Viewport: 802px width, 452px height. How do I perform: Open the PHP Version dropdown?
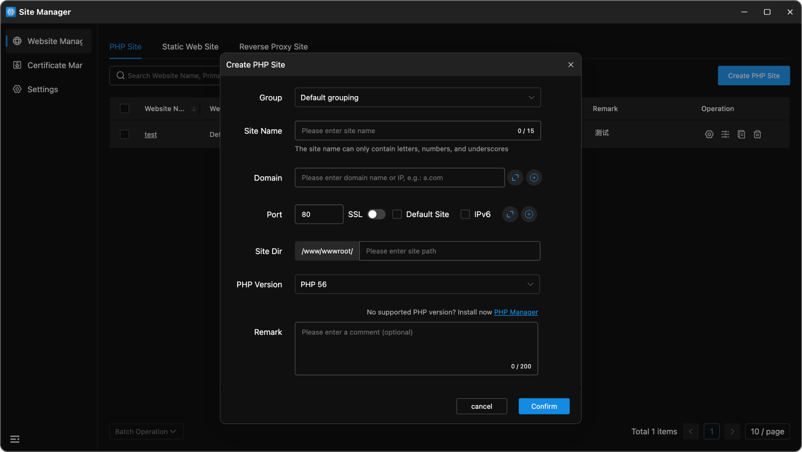point(417,284)
